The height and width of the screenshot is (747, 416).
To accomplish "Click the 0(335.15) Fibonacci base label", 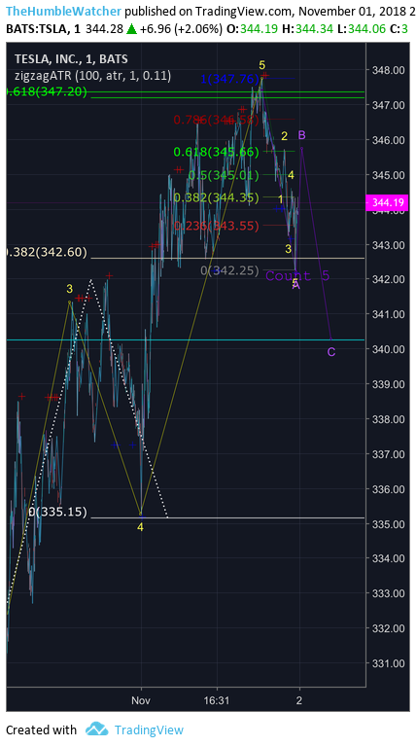I will coord(57,513).
